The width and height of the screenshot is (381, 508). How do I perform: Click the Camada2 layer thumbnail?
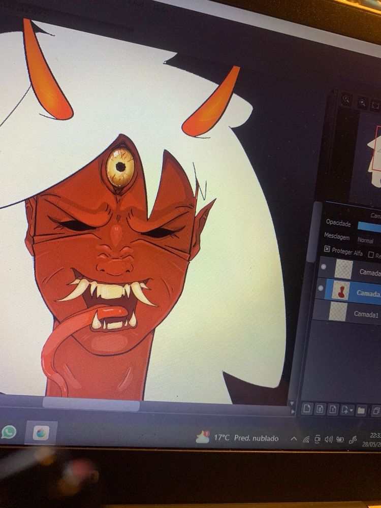341,291
